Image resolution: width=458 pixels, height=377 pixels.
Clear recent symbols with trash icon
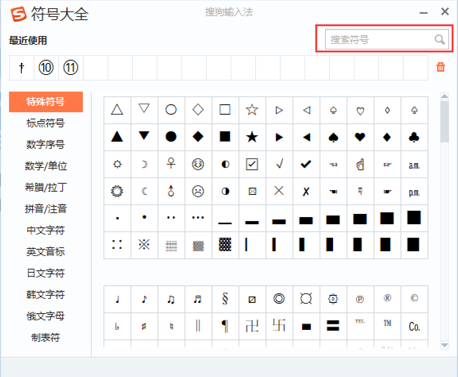click(x=441, y=67)
